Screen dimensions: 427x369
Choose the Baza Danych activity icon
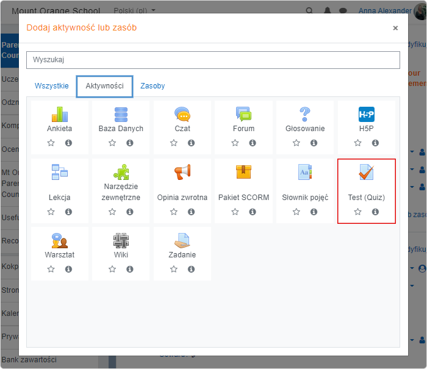(x=121, y=115)
